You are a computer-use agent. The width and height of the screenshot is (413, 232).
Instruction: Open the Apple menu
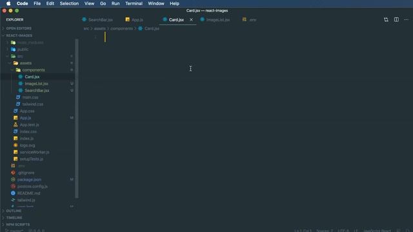pos(8,3)
